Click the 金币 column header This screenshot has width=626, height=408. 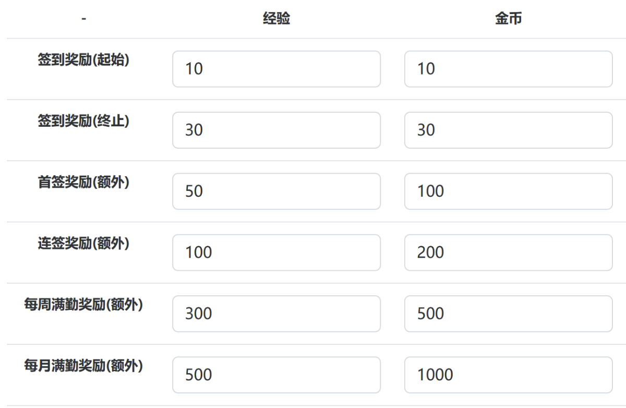pyautogui.click(x=508, y=19)
